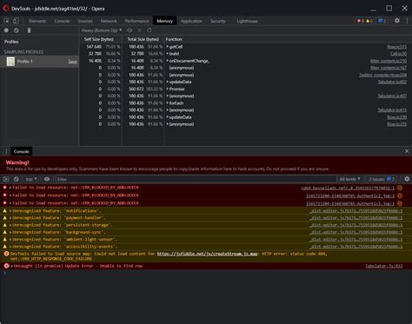Image resolution: width=412 pixels, height=324 pixels.
Task: Toggle live expression eye icon in console
Action: [x=47, y=179]
